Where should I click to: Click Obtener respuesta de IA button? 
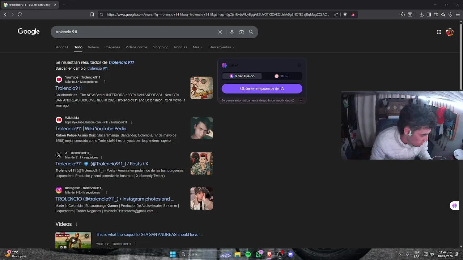(x=262, y=88)
